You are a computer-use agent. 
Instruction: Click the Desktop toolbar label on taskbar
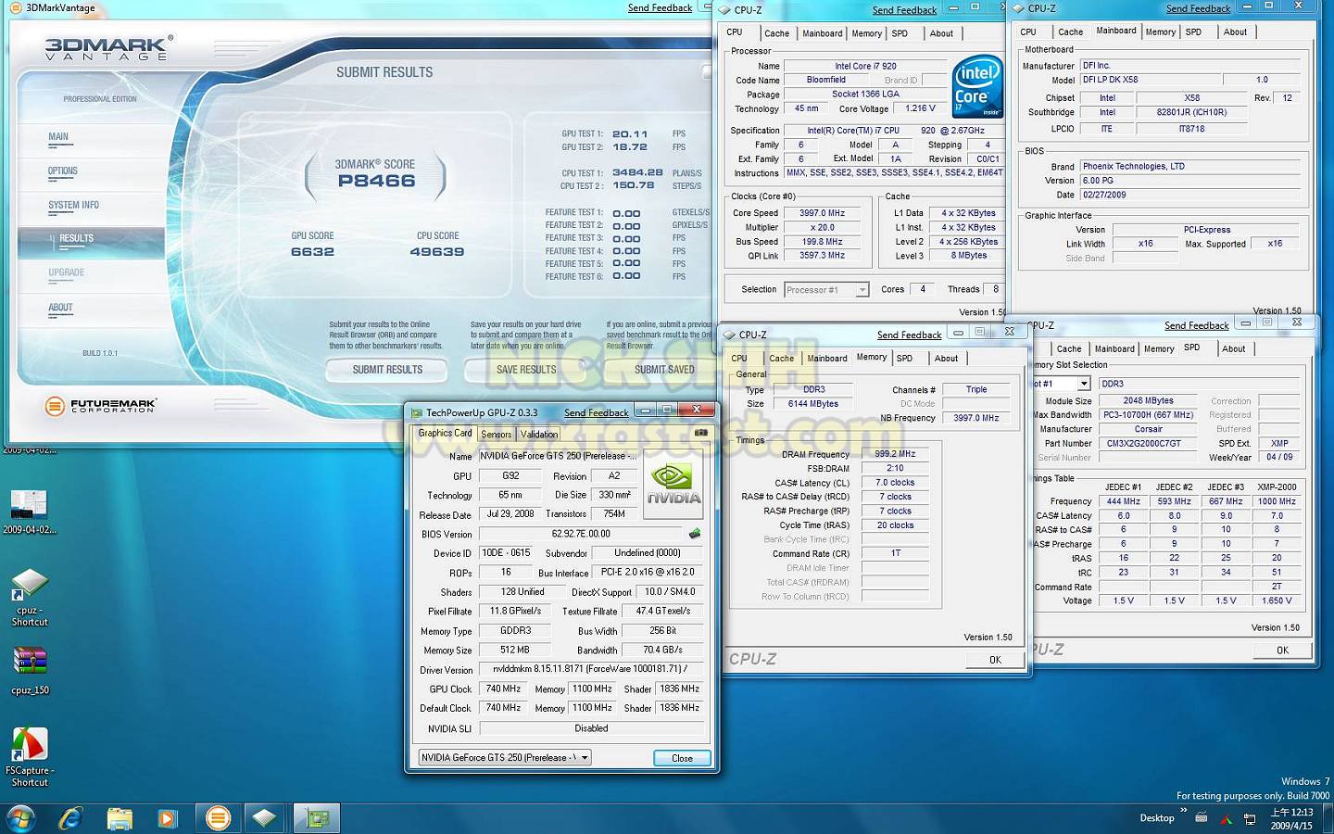tap(1157, 818)
